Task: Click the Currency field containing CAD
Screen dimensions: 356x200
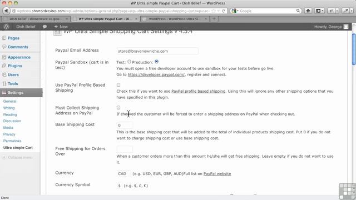Action: point(123,174)
